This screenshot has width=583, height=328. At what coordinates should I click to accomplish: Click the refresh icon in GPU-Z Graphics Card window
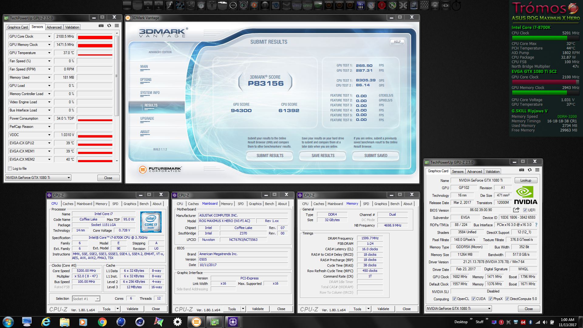(x=530, y=170)
